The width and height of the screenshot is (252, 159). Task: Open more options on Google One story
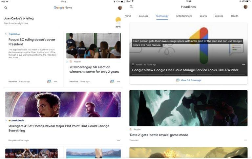click(x=243, y=64)
